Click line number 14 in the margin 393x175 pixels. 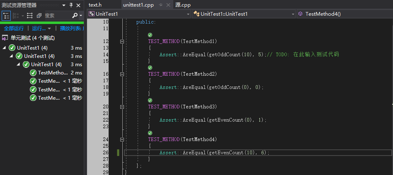click(x=106, y=55)
